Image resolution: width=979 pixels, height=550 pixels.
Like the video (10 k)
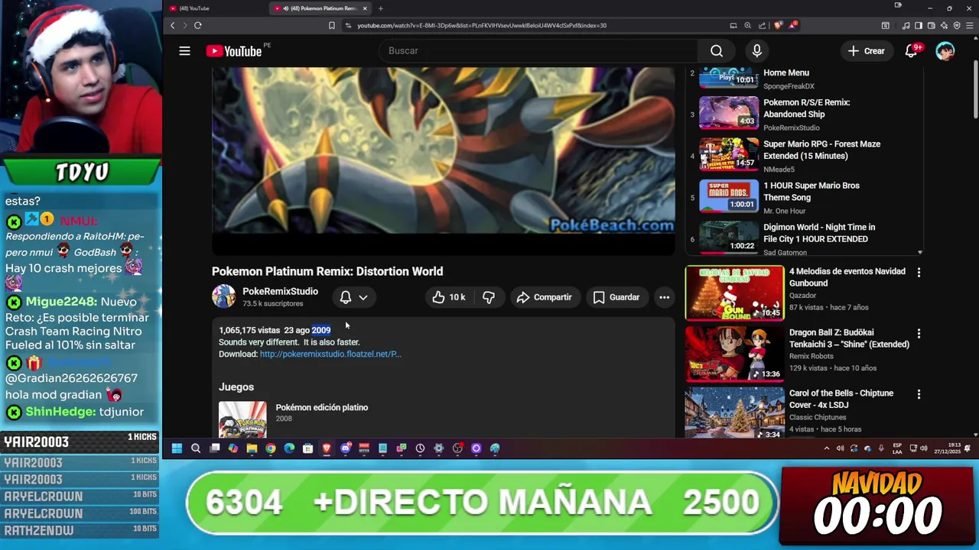pyautogui.click(x=449, y=297)
